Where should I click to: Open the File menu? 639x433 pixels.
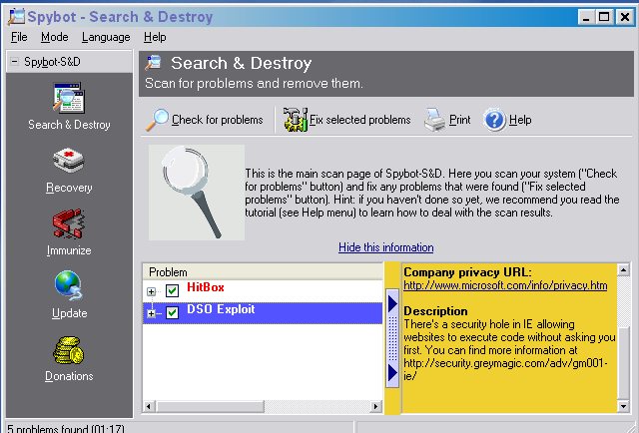pyautogui.click(x=19, y=37)
